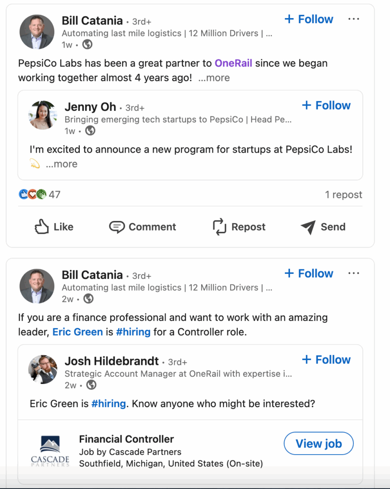The width and height of the screenshot is (390, 489).
Task: Click the Send paper plane icon
Action: tap(308, 227)
